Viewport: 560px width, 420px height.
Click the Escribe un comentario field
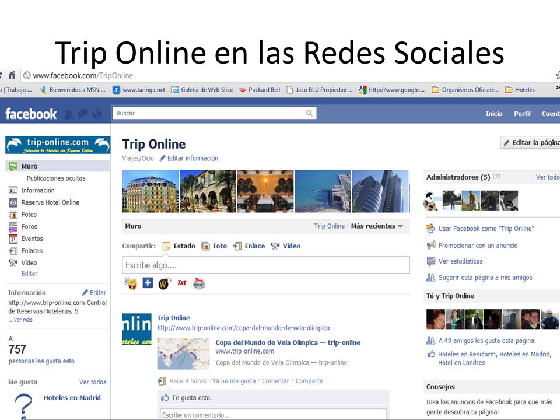coord(273,415)
